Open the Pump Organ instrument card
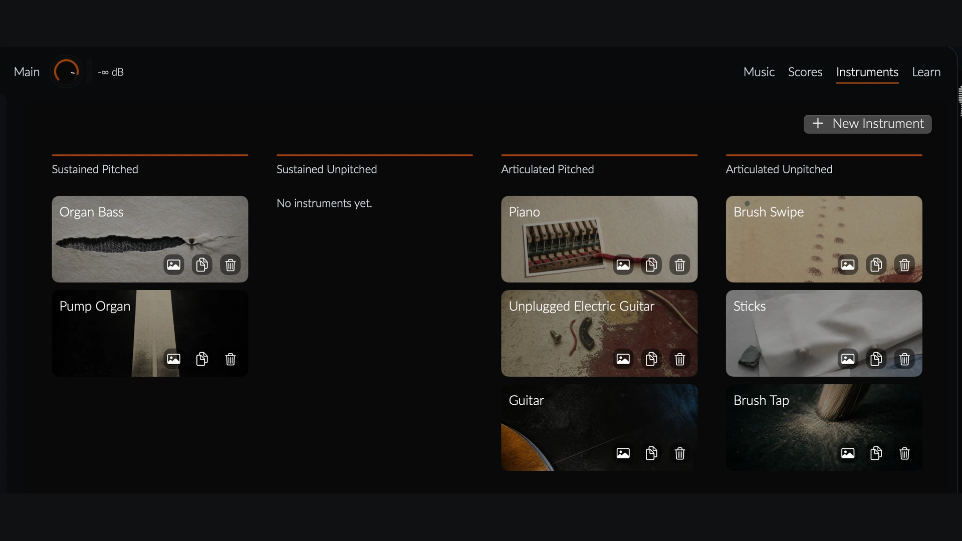 (x=150, y=333)
